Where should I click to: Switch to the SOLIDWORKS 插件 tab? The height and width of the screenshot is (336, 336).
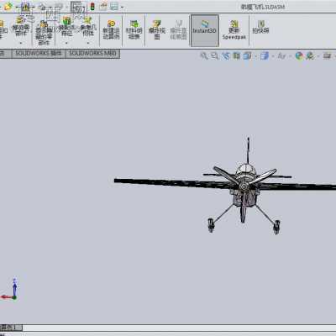(x=39, y=54)
